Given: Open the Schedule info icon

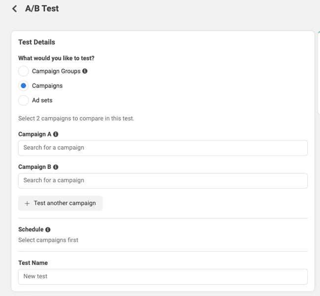Looking at the screenshot, I should pyautogui.click(x=48, y=230).
